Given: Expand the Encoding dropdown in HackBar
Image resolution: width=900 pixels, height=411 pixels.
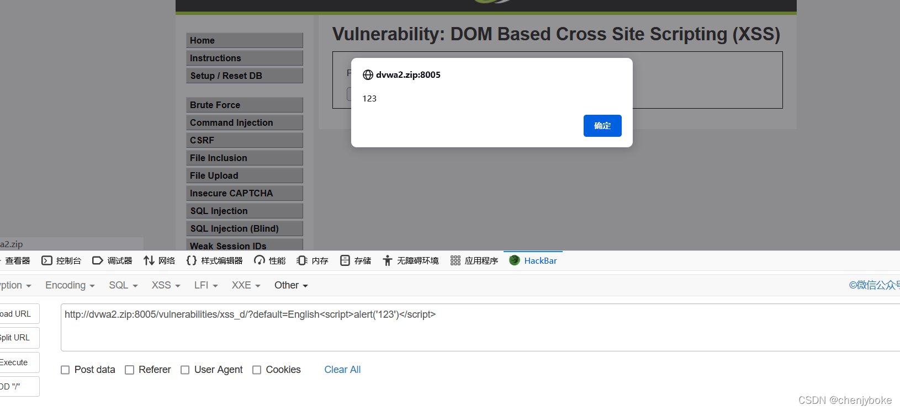Looking at the screenshot, I should 70,285.
